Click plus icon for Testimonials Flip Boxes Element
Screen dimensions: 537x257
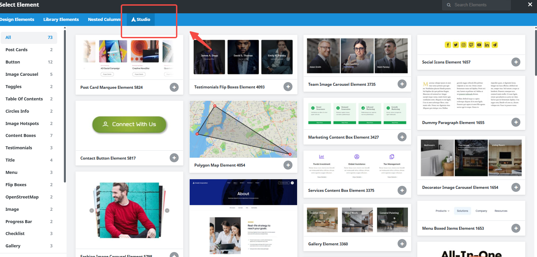(288, 87)
